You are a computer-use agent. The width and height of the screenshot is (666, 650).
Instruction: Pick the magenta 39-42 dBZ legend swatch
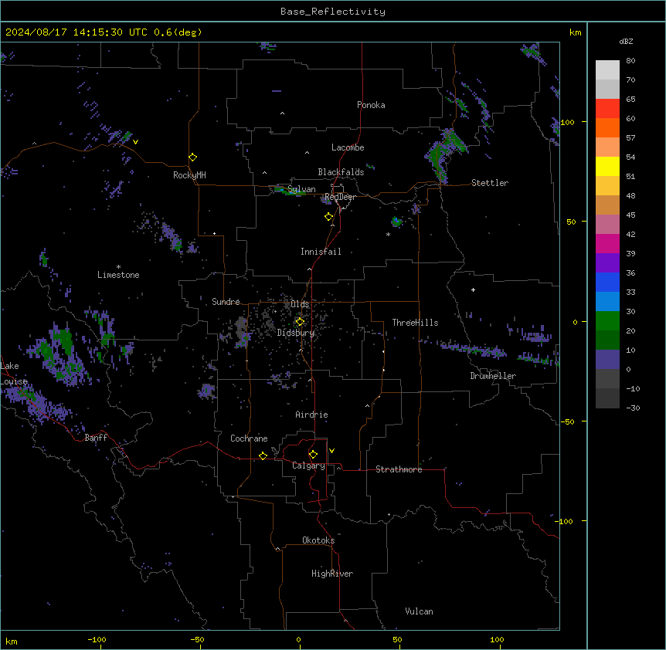pyautogui.click(x=607, y=243)
